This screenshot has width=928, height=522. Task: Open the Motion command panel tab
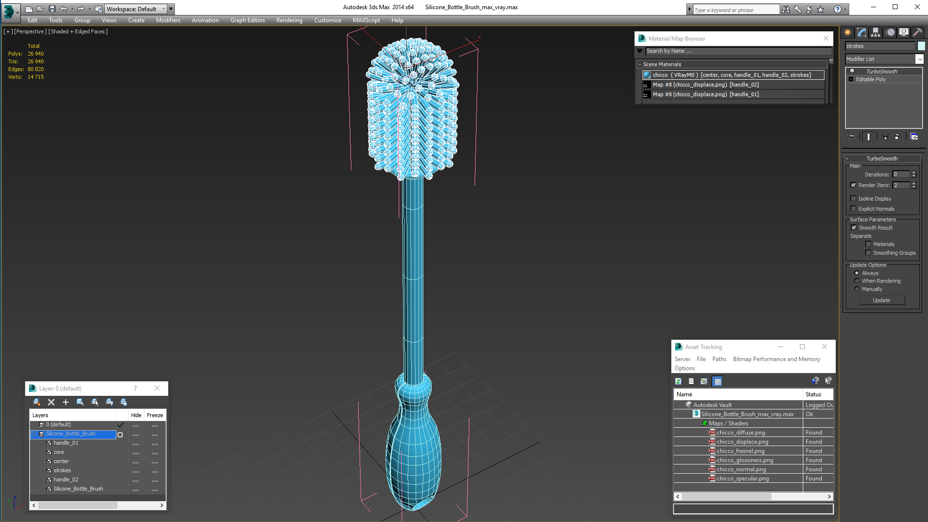(x=890, y=32)
